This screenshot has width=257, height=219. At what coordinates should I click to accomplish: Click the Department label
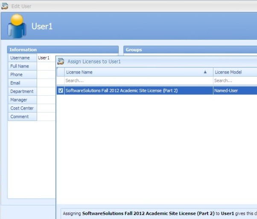point(22,91)
